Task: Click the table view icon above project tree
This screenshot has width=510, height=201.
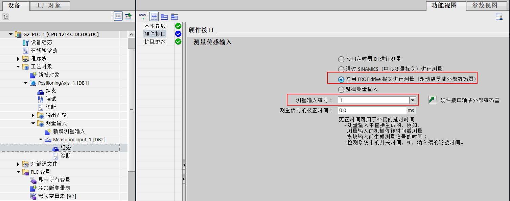Action: click(x=118, y=16)
